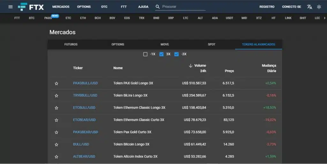Click the search magnifier icon

point(158,7)
